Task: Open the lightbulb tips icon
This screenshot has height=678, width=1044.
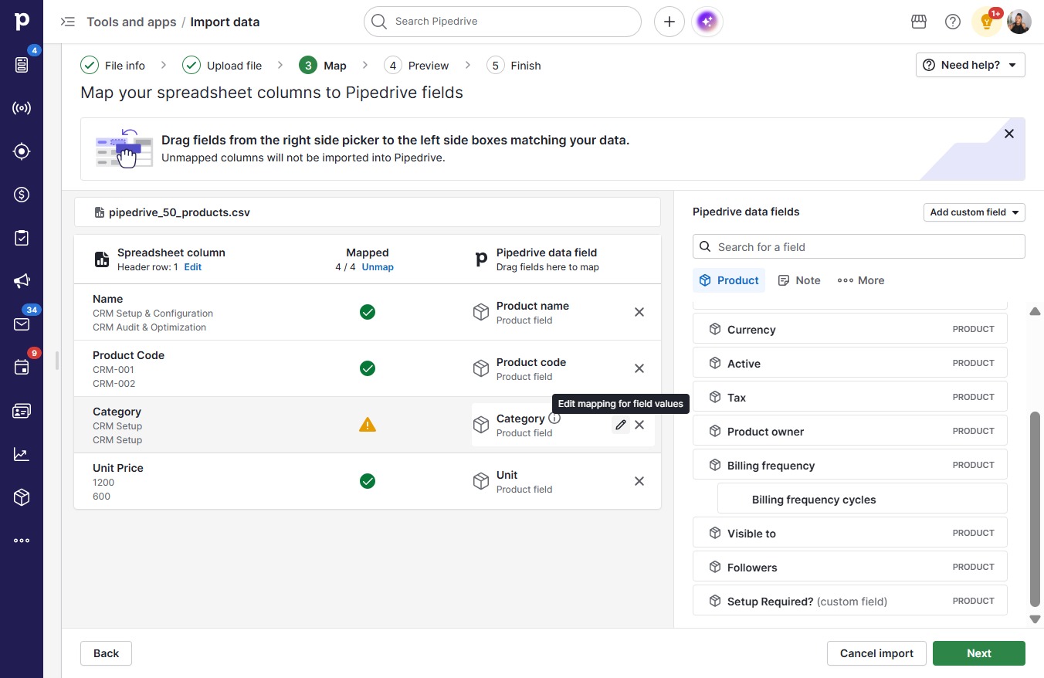Action: pyautogui.click(x=987, y=22)
